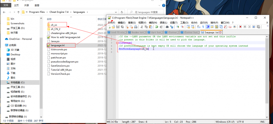273x124 pixels.
Task: Click the Save file icon in Notepad++
Action: 117,27
